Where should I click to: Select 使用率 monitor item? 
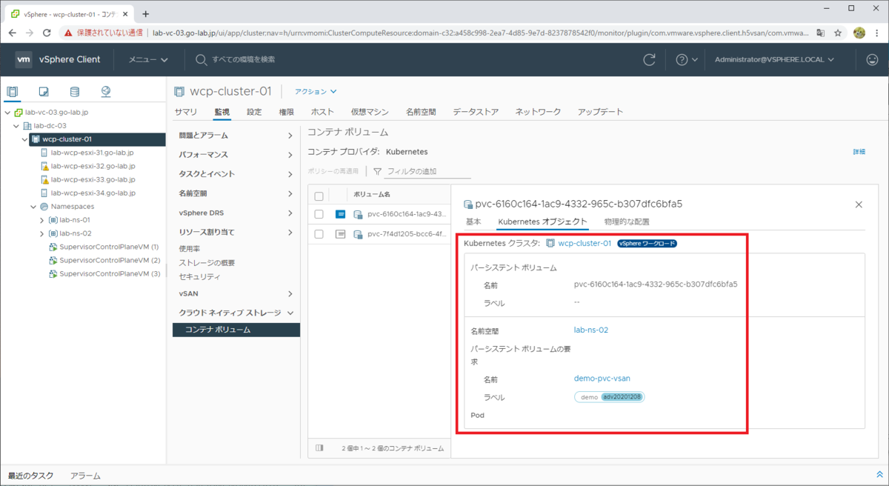pos(190,250)
